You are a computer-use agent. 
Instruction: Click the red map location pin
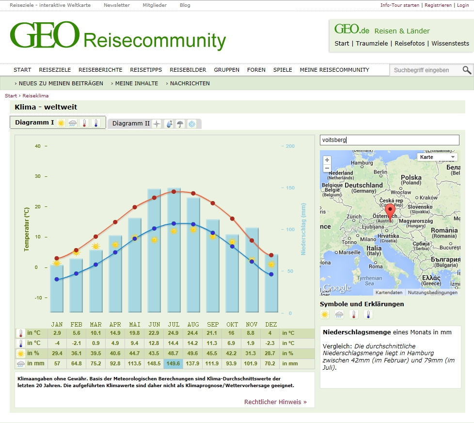pos(390,212)
